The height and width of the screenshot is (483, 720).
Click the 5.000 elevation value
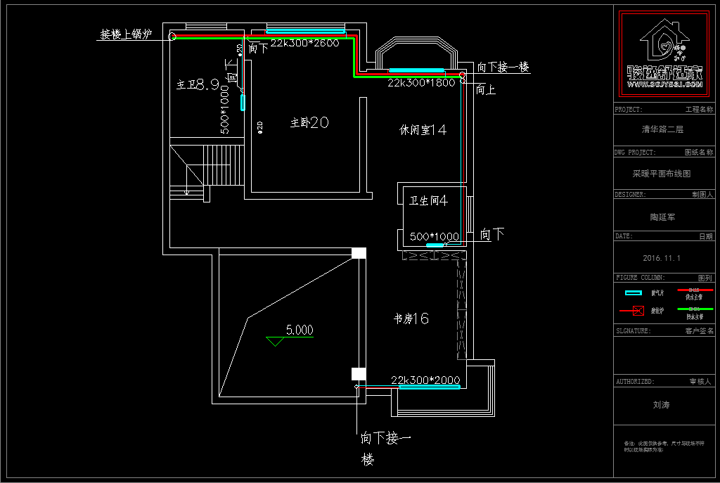(x=300, y=330)
